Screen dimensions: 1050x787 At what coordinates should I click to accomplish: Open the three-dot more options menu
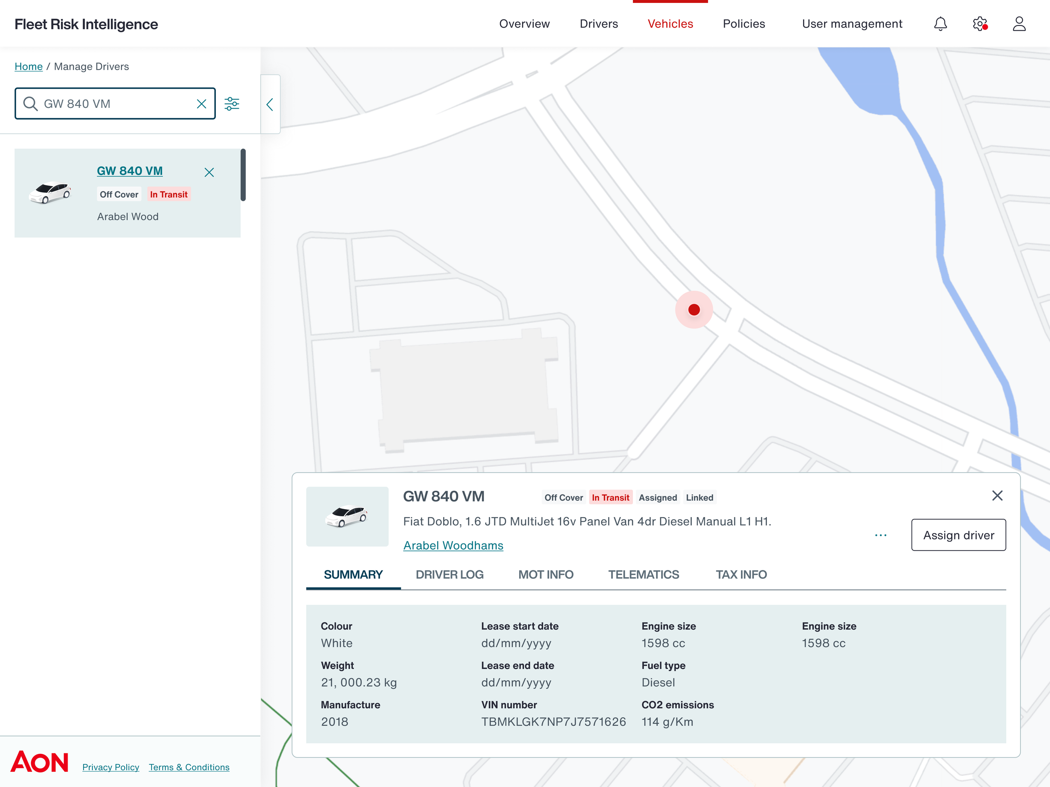pos(881,535)
